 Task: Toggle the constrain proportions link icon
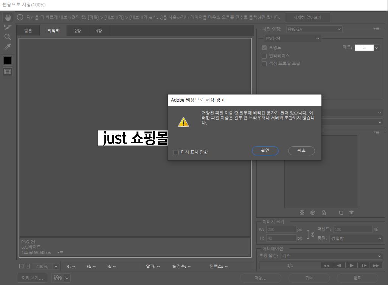point(313,234)
